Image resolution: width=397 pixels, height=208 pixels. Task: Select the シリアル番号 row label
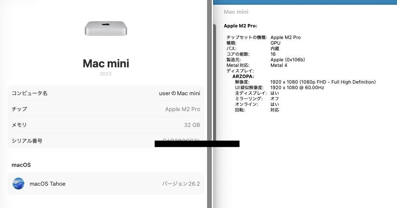click(27, 141)
